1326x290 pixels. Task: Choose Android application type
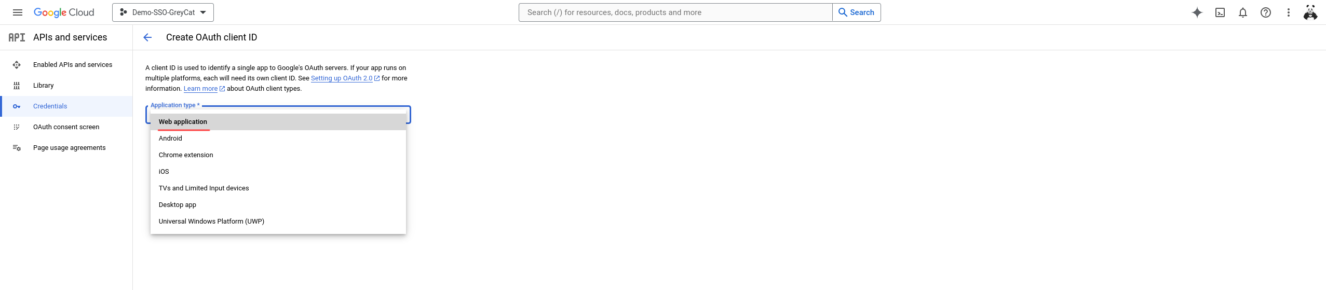278,139
